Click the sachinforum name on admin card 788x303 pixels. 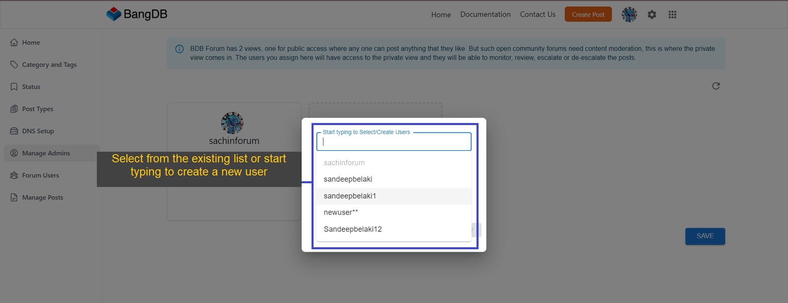234,141
